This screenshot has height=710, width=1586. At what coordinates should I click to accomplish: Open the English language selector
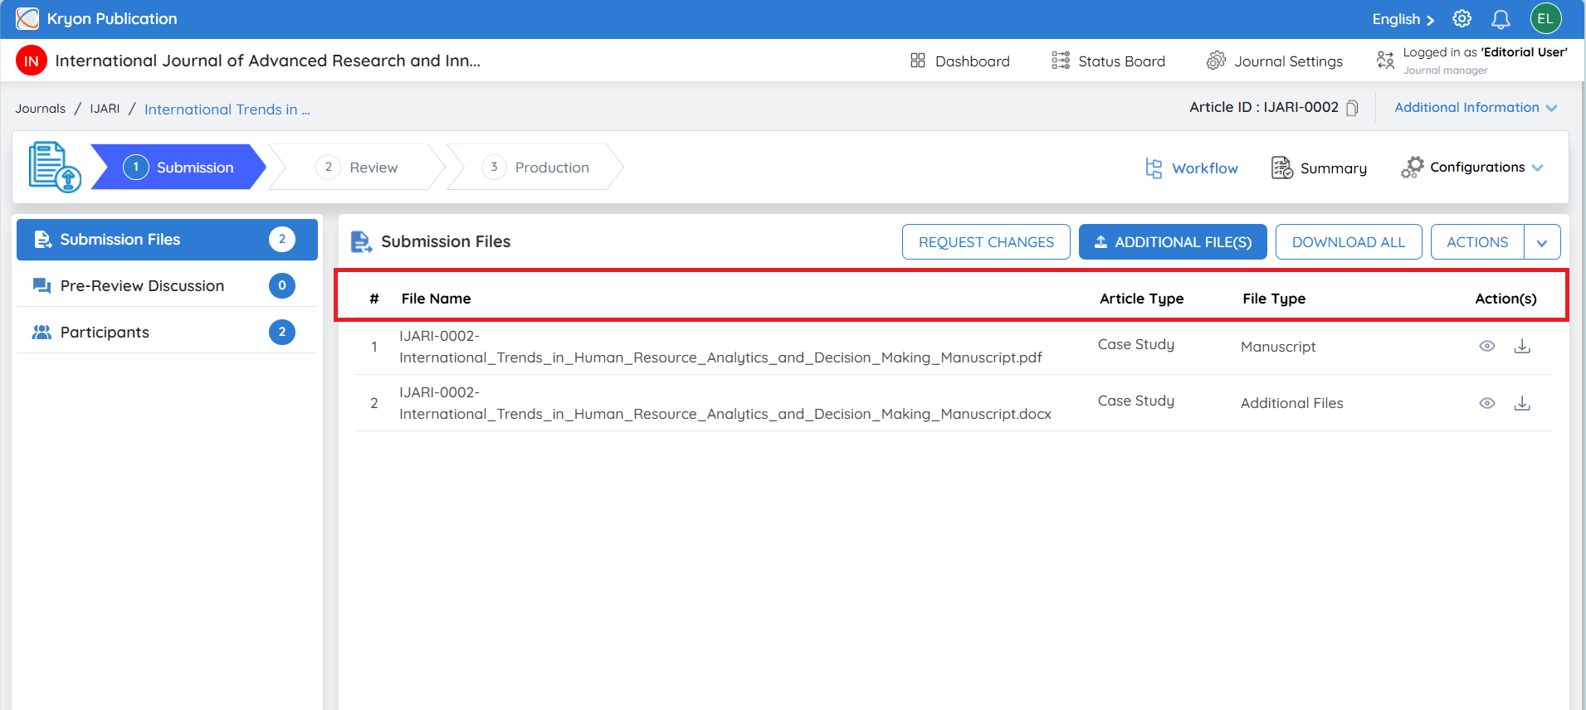point(1403,19)
